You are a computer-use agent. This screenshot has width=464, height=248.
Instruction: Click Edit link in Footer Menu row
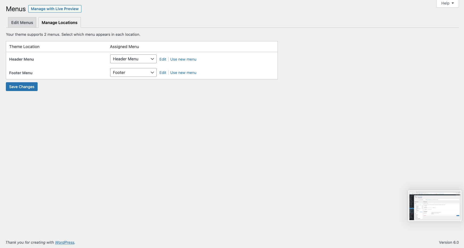[163, 73]
